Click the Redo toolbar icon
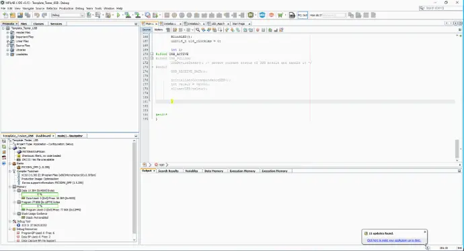Screen dimensions: 464x251 pyautogui.click(x=44, y=15)
